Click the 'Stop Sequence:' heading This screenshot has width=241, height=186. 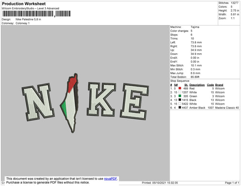pos(180,81)
